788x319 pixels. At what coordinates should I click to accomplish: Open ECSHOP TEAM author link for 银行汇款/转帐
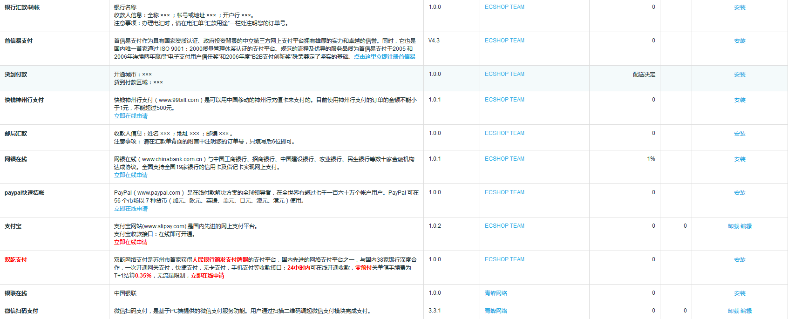click(504, 7)
